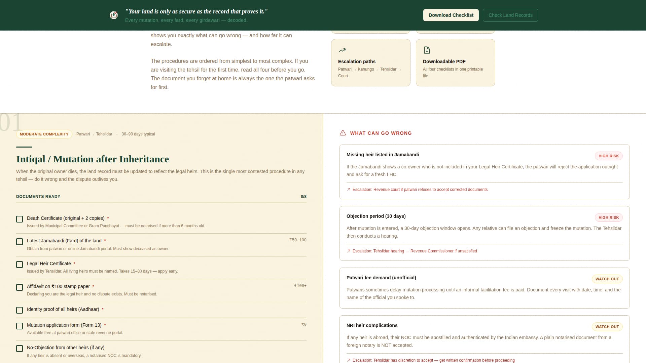Open the Escalation paths card

click(371, 63)
